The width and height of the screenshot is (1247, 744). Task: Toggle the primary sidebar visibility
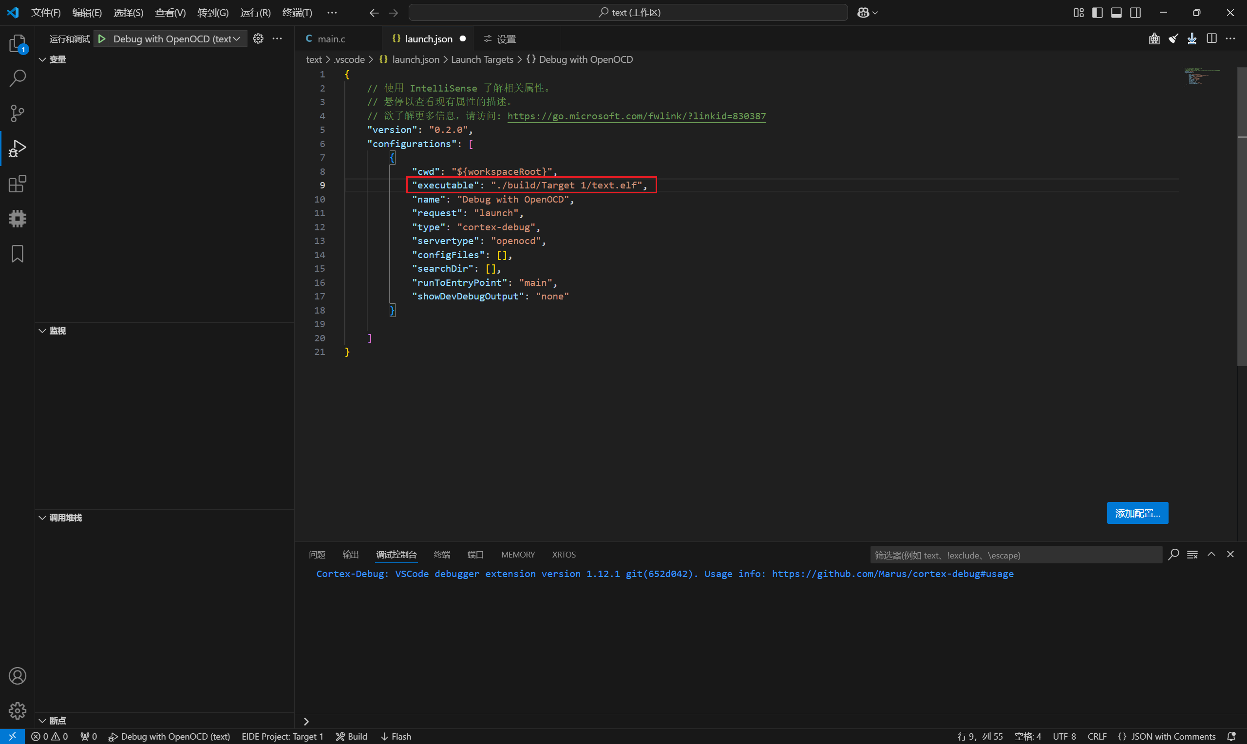1097,13
